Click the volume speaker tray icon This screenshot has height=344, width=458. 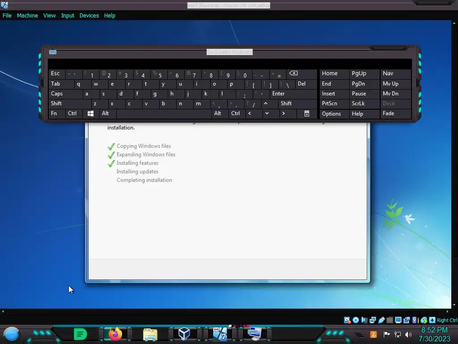click(x=408, y=334)
